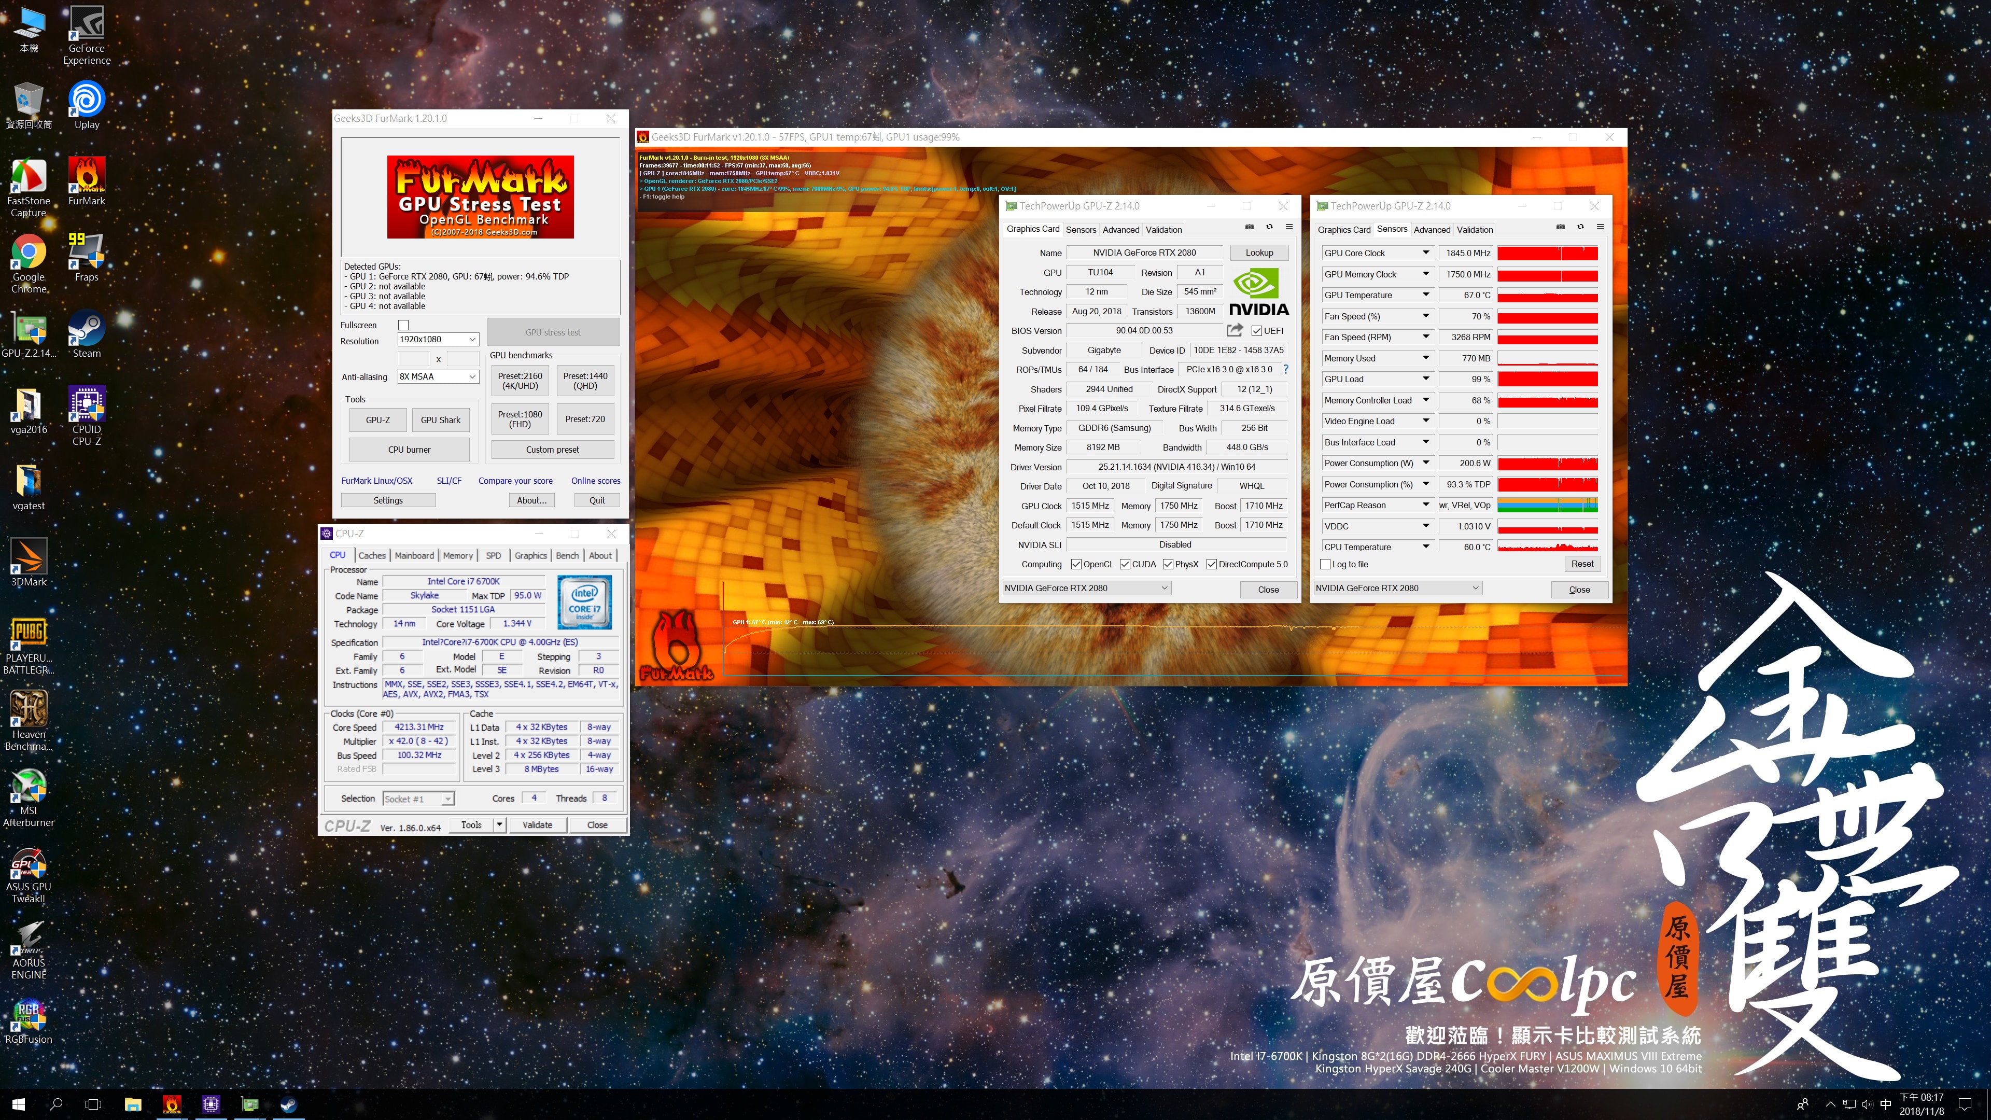Screen dimensions: 1991x1120
Task: Toggle the CUDA computing checkbox
Action: [x=1125, y=564]
